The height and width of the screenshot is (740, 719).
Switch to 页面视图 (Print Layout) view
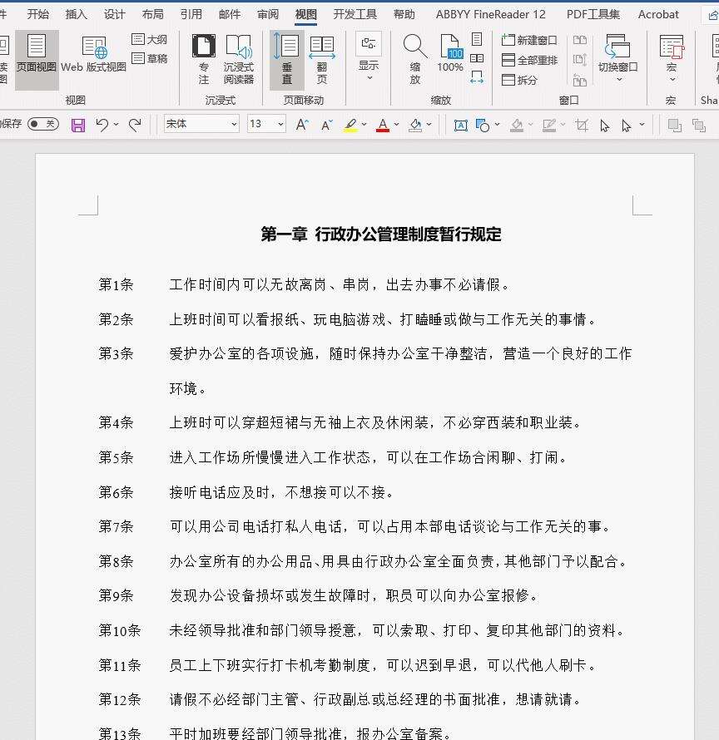pos(37,59)
